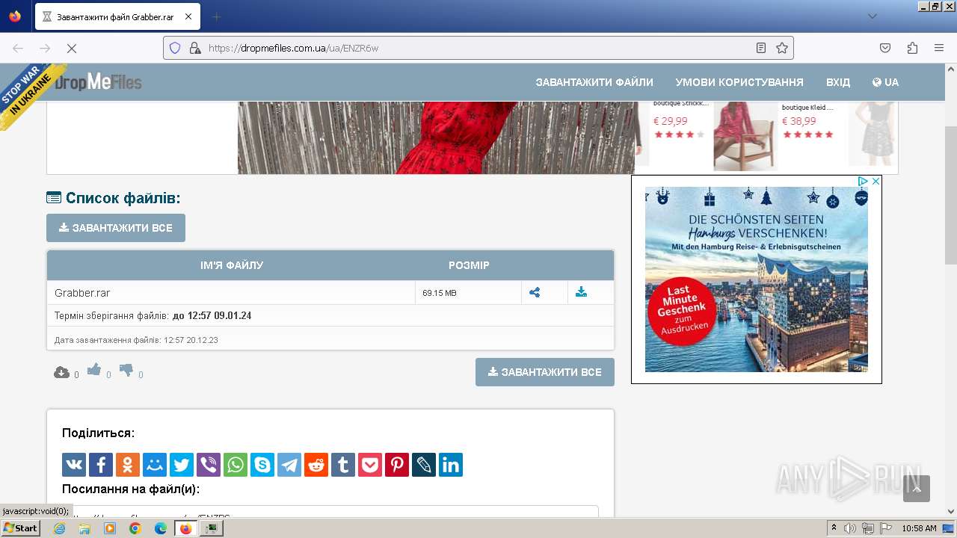
Task: Open Microsoft Edge from taskbar
Action: pos(161,528)
